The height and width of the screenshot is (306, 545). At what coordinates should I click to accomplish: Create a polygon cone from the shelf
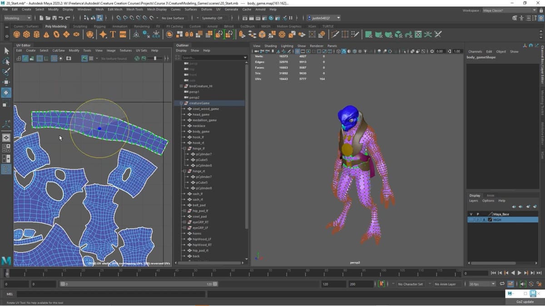(46, 34)
